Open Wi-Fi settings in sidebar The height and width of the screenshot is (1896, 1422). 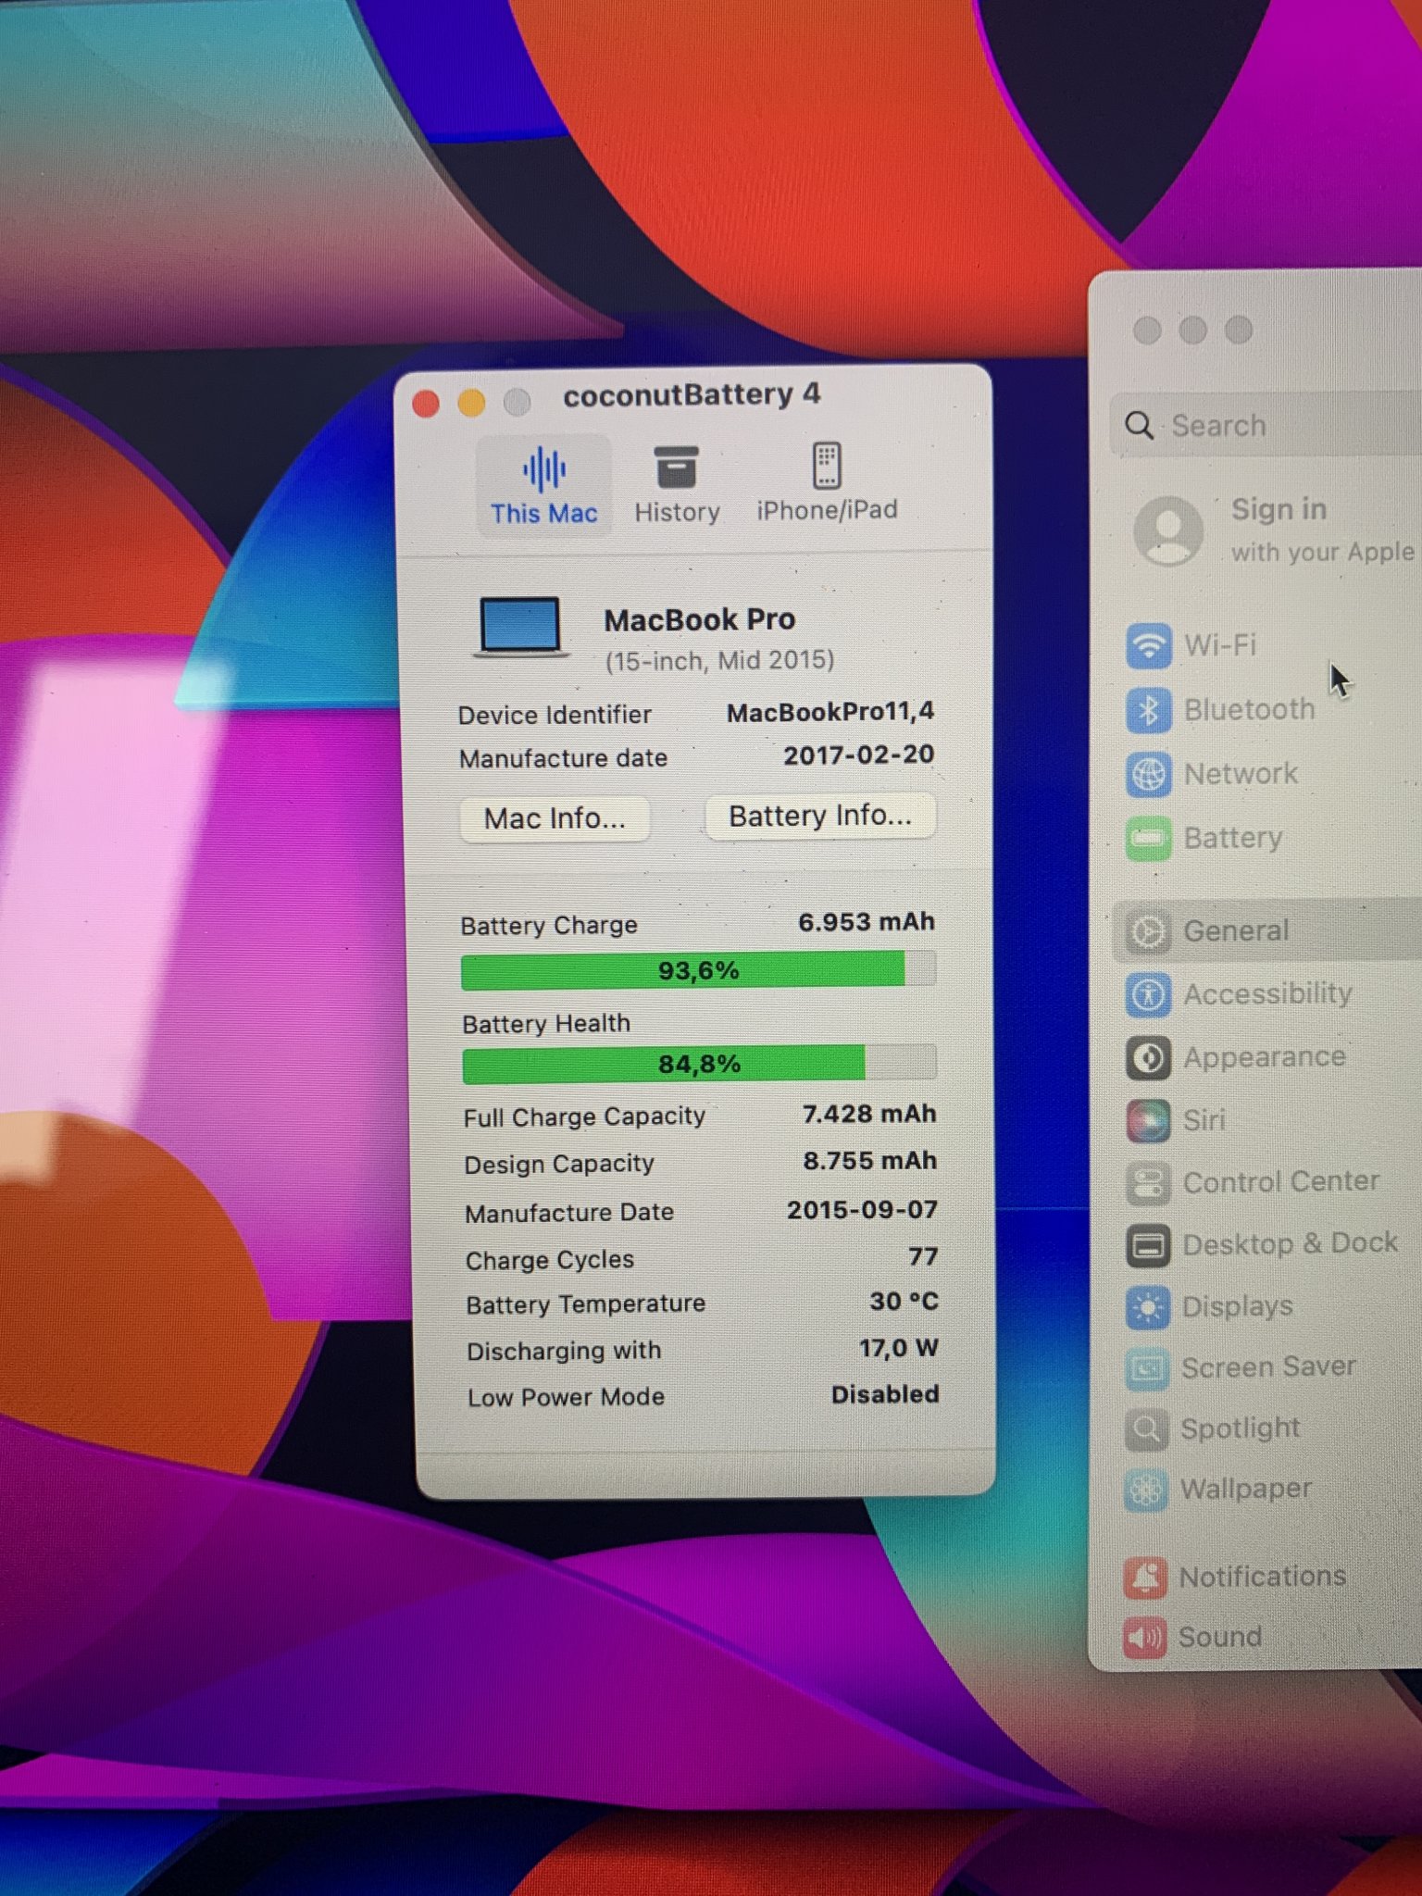point(1218,644)
